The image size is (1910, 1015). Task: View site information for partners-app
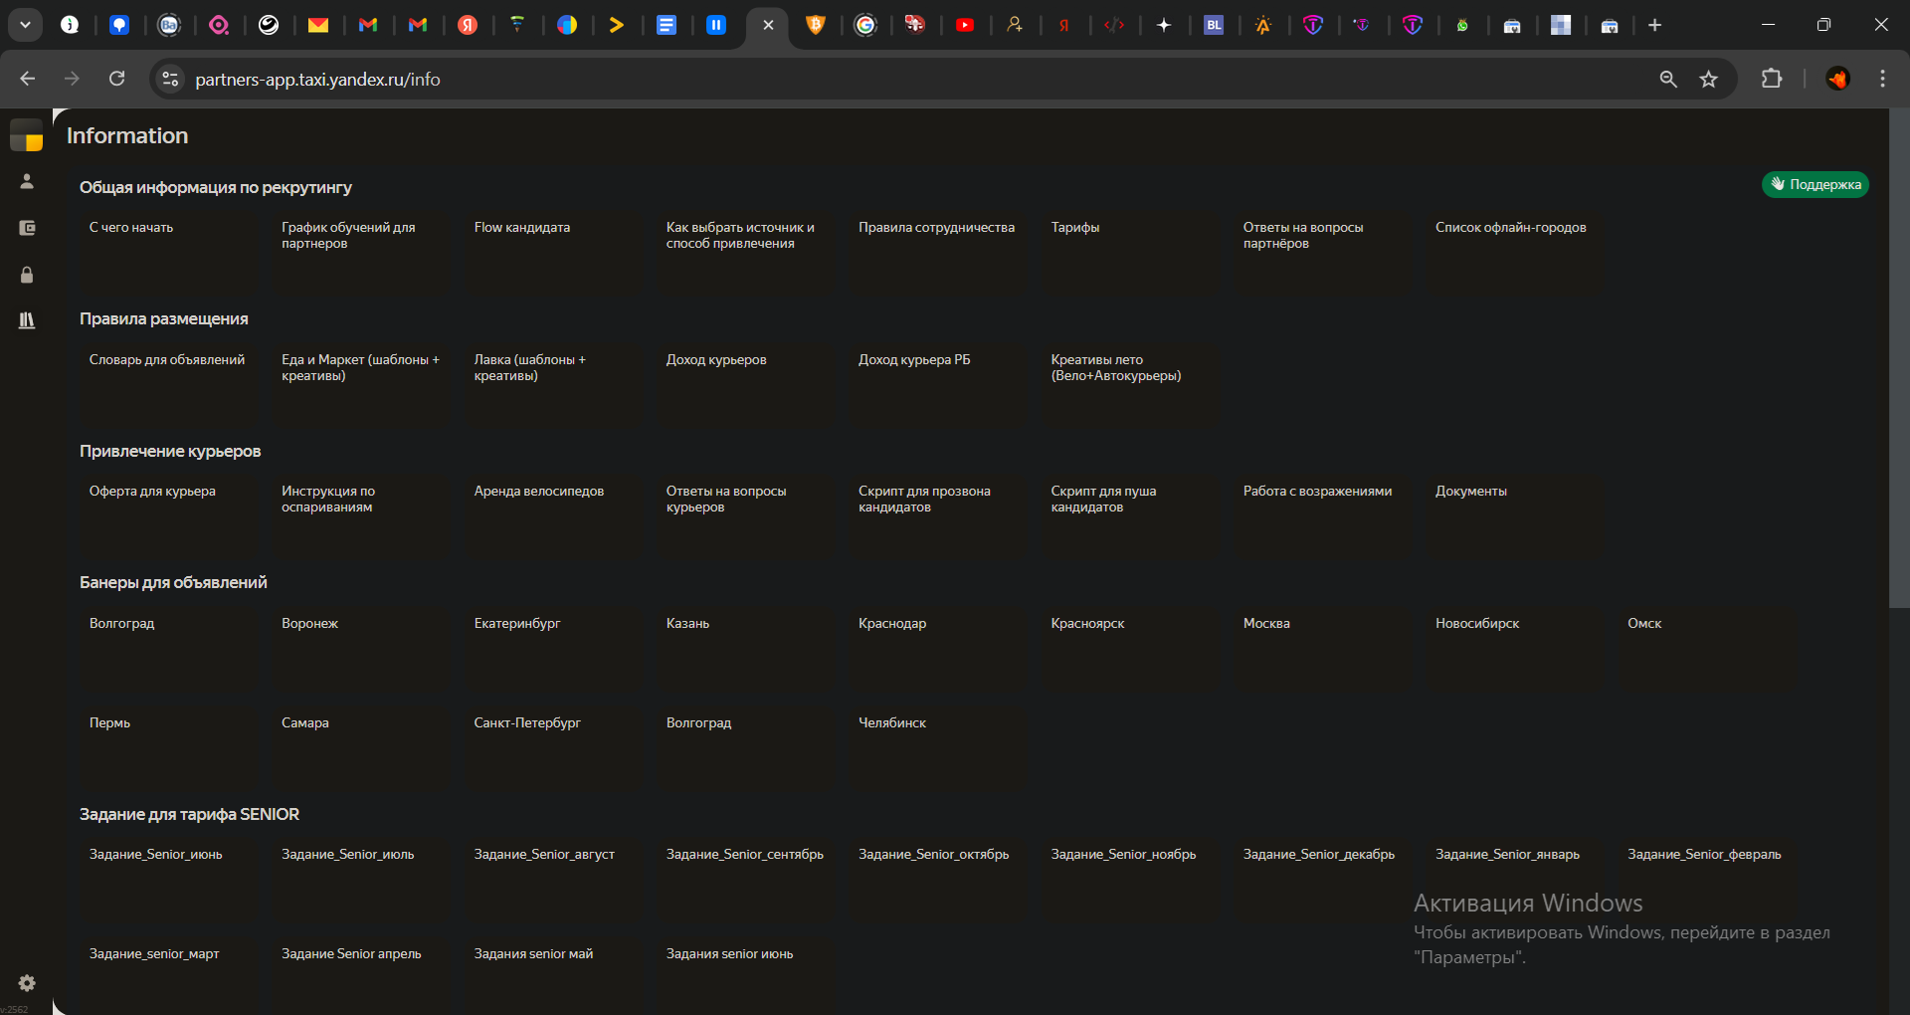click(x=170, y=79)
